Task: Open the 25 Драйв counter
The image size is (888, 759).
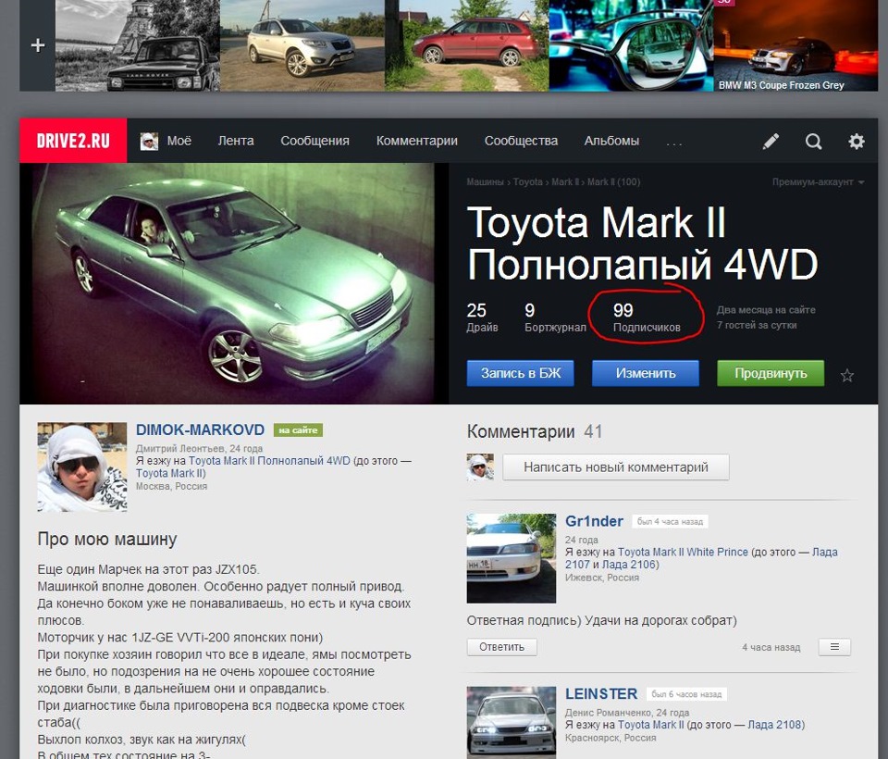Action: click(x=482, y=317)
